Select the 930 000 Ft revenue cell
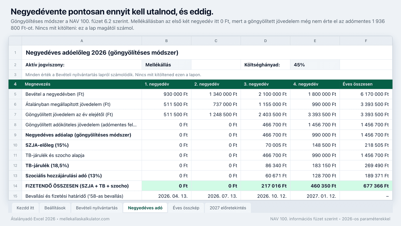401x226 pixels. coord(166,94)
